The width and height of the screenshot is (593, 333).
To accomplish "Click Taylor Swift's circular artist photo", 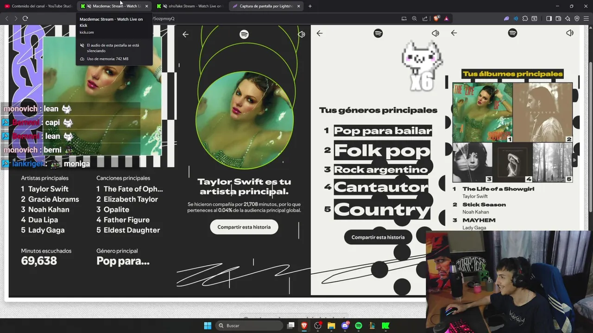I will (244, 120).
